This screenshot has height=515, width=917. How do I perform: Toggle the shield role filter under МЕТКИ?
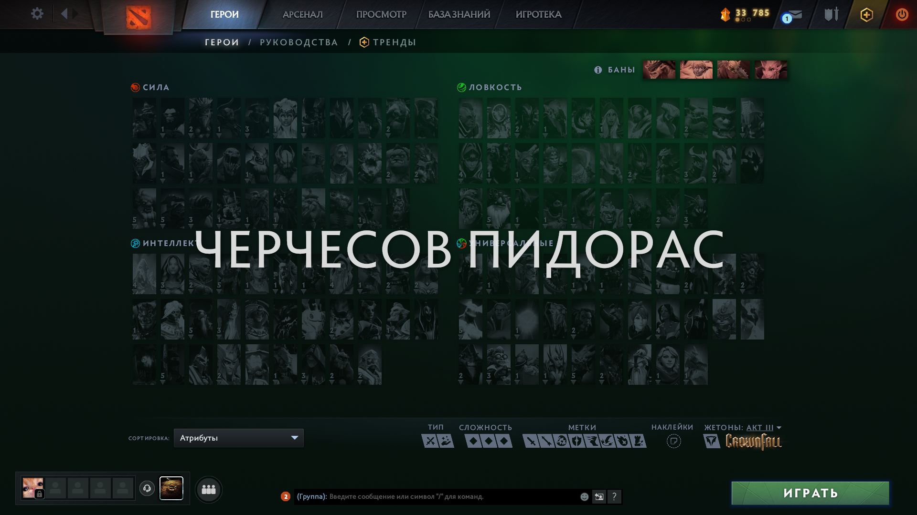[x=577, y=441]
